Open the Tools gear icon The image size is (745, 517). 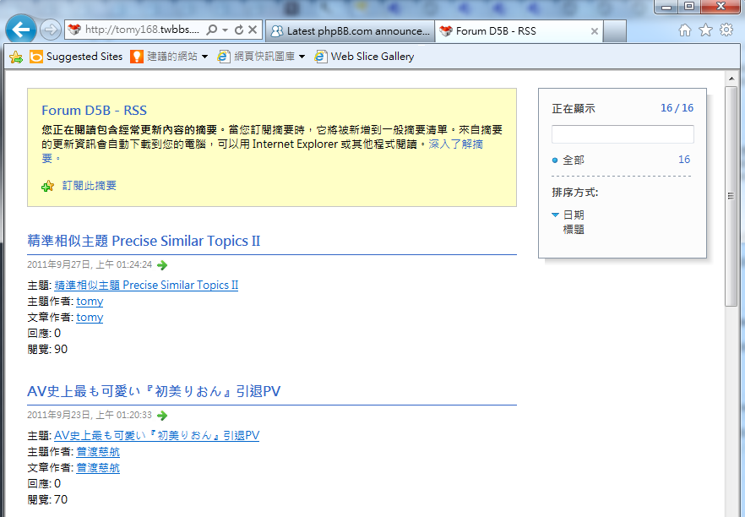pos(726,30)
